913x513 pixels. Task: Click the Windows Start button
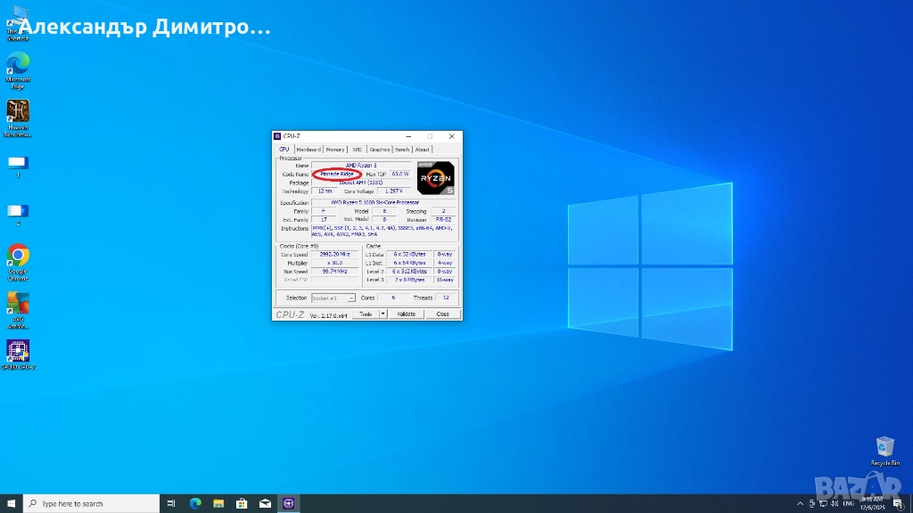coord(10,503)
